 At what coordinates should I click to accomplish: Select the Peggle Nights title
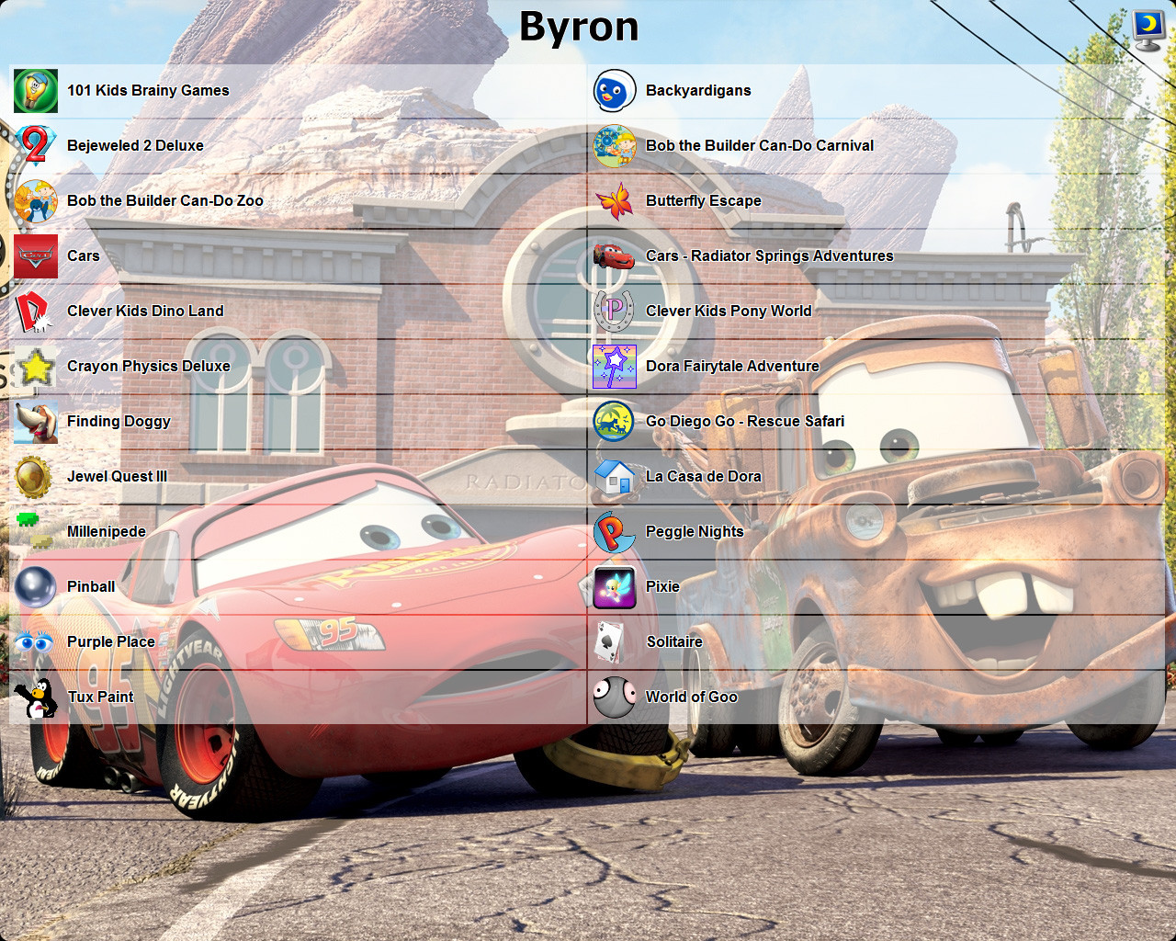[695, 531]
